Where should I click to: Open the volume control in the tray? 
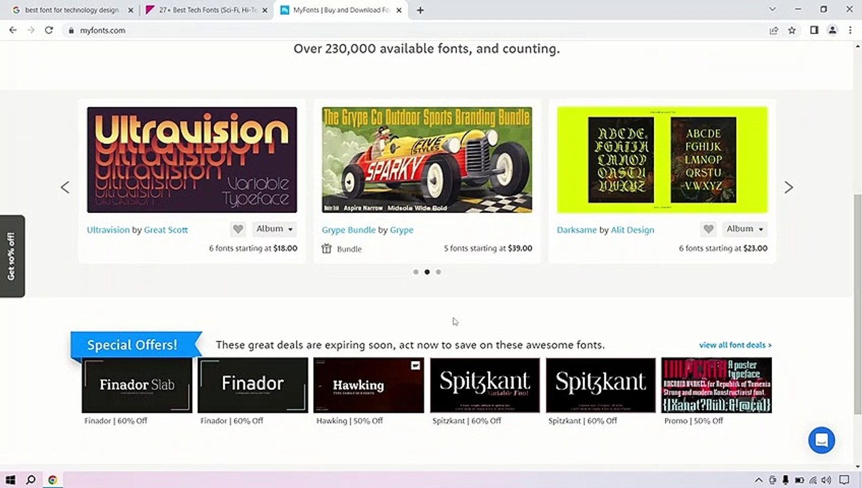click(825, 481)
